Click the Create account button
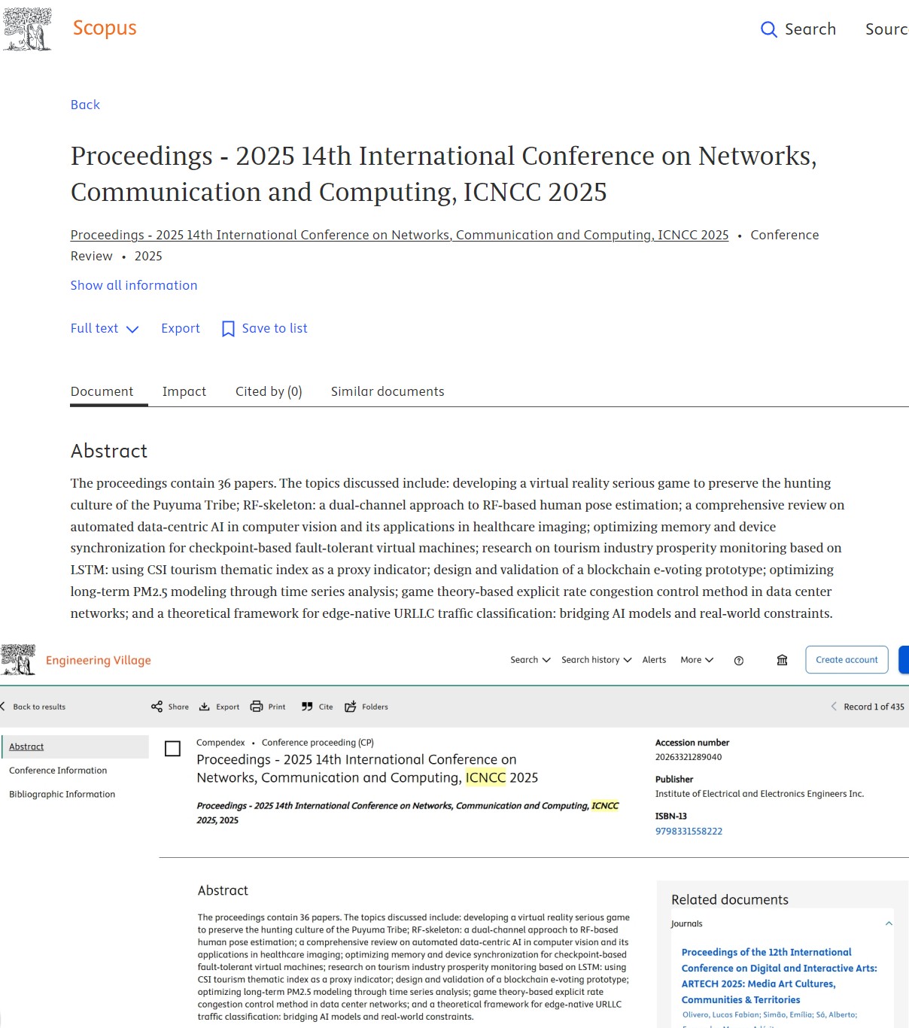 tap(847, 660)
